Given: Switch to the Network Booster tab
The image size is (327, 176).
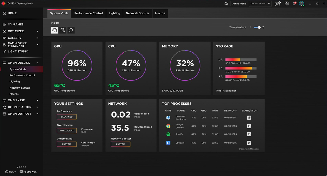Looking at the screenshot, I should point(138,13).
